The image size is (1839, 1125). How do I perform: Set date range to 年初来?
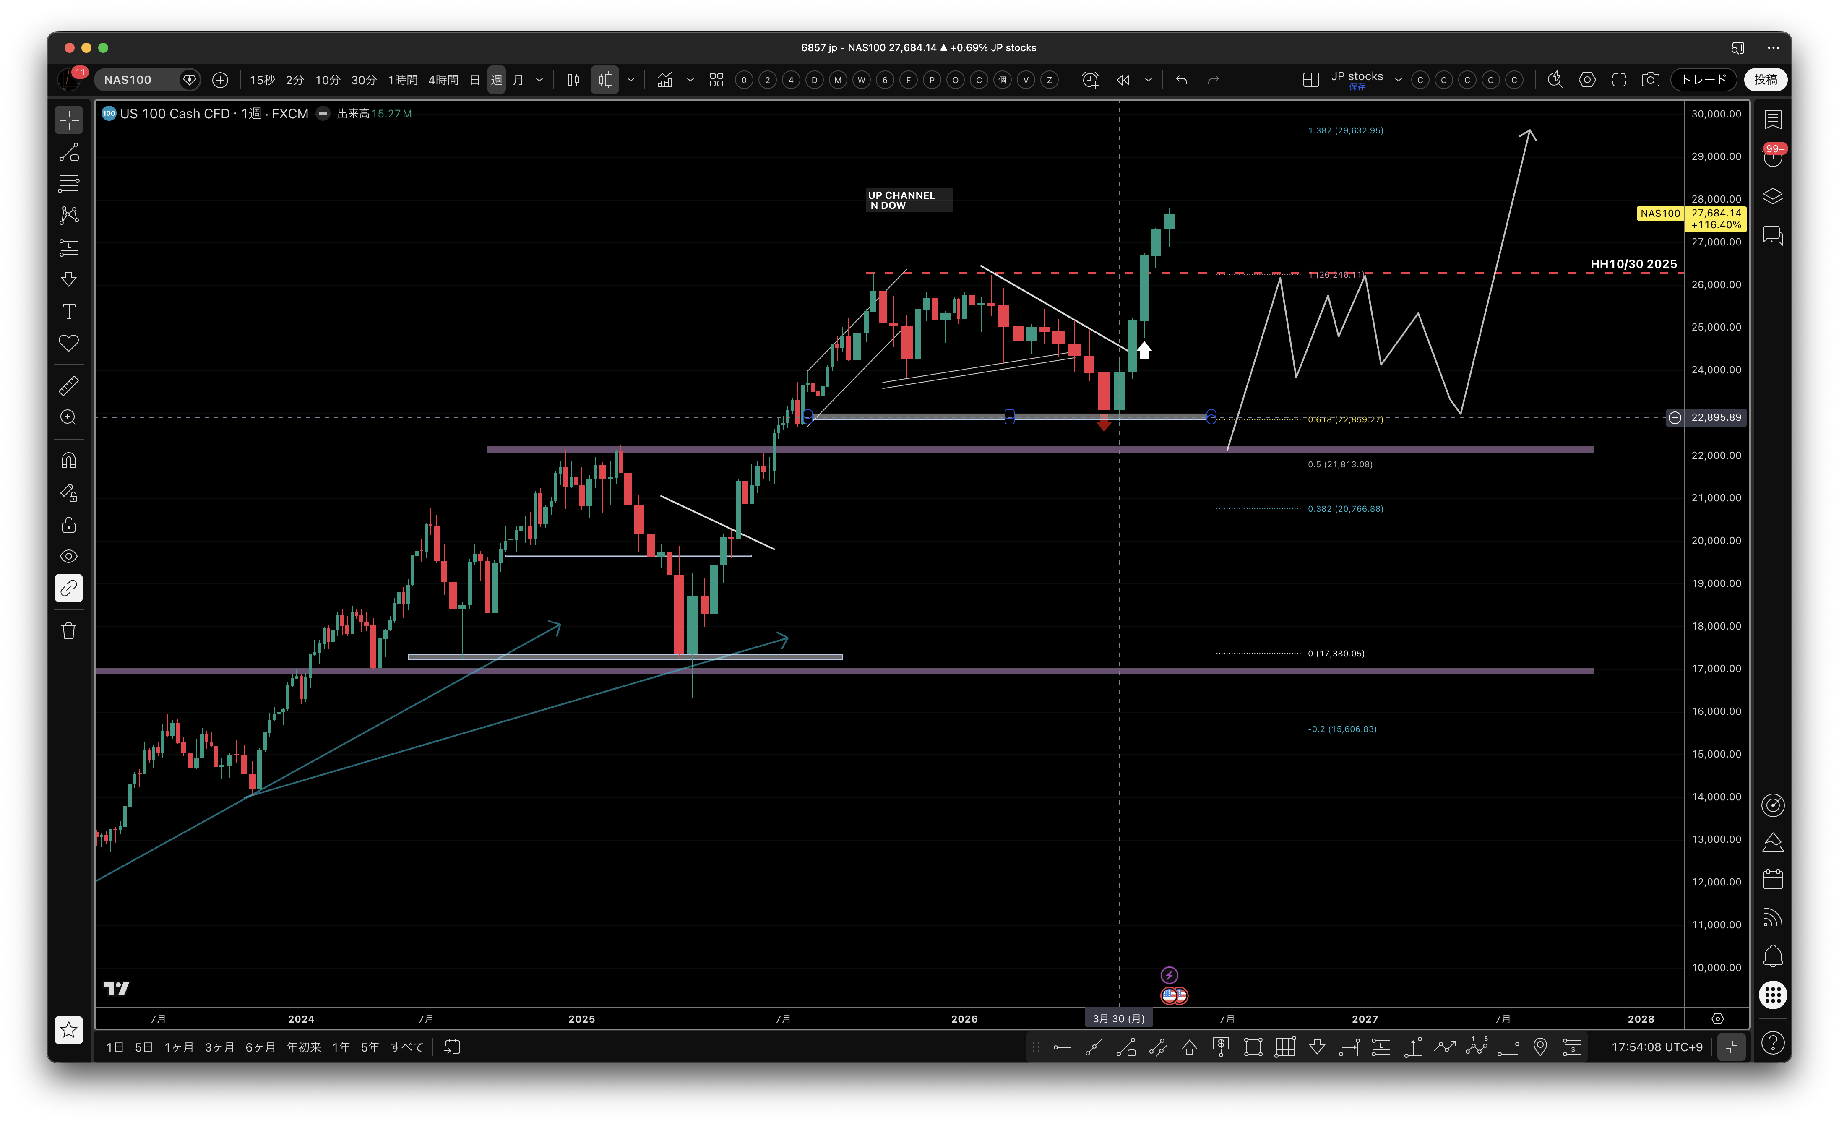304,1047
